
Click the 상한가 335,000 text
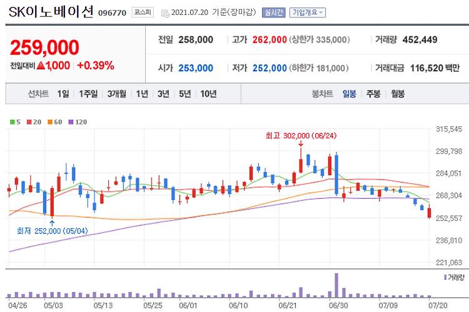320,40
